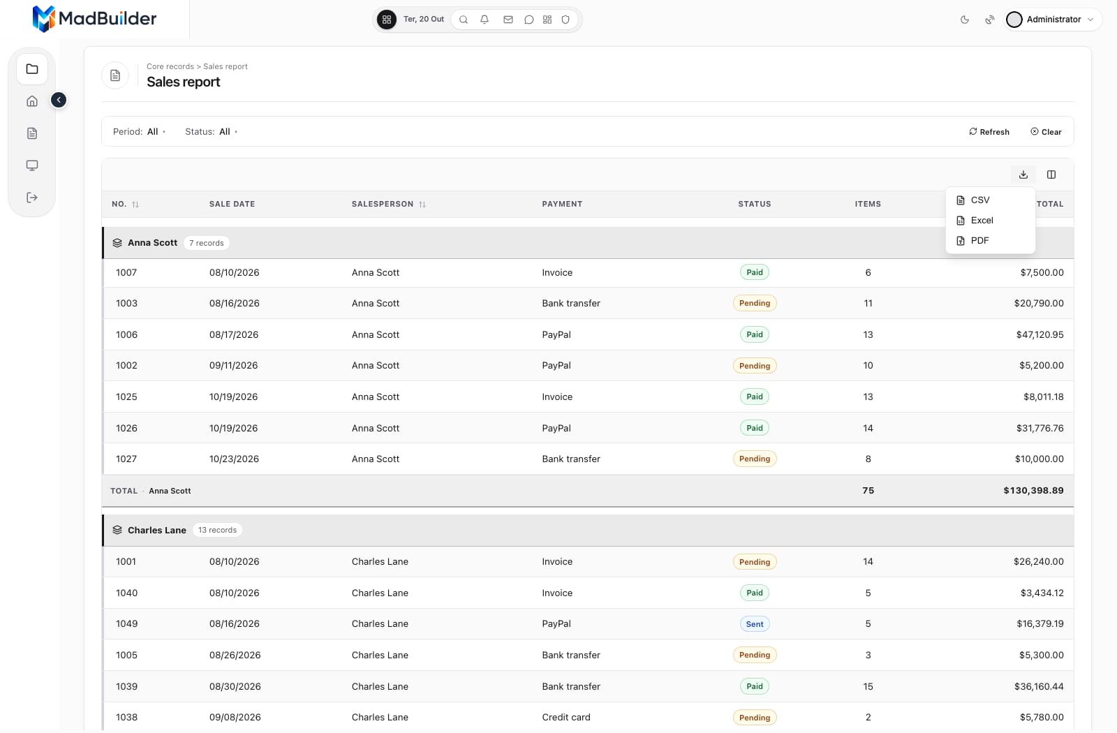1117x733 pixels.
Task: Open the apps grid dark button
Action: 386,20
